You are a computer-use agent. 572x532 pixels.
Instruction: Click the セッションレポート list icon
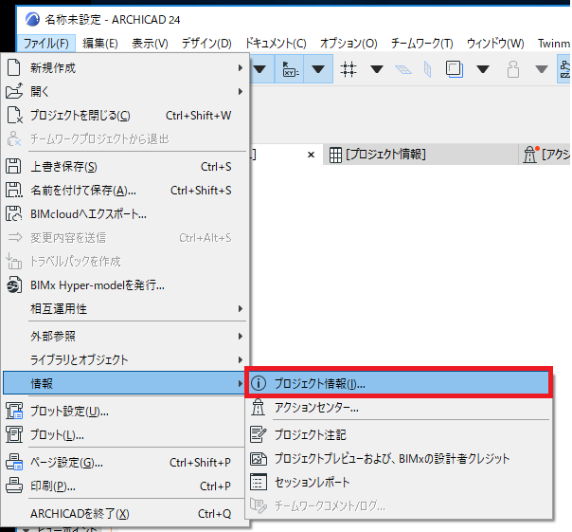coord(259,483)
